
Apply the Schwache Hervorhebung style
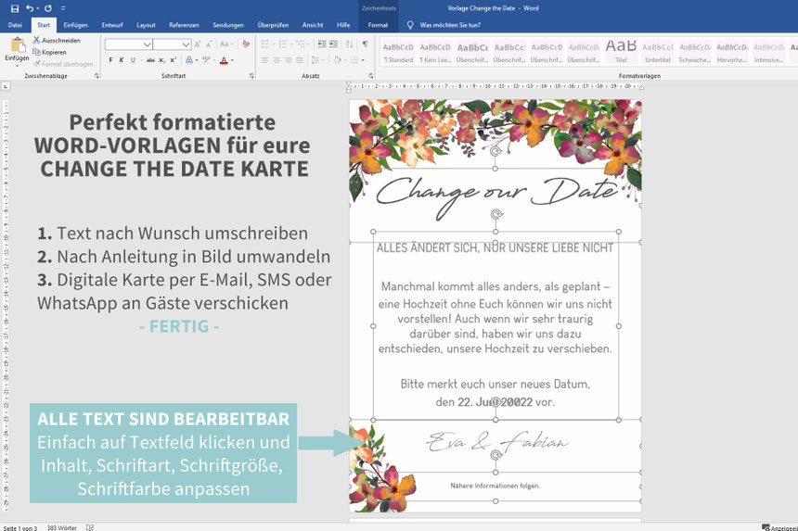click(695, 52)
